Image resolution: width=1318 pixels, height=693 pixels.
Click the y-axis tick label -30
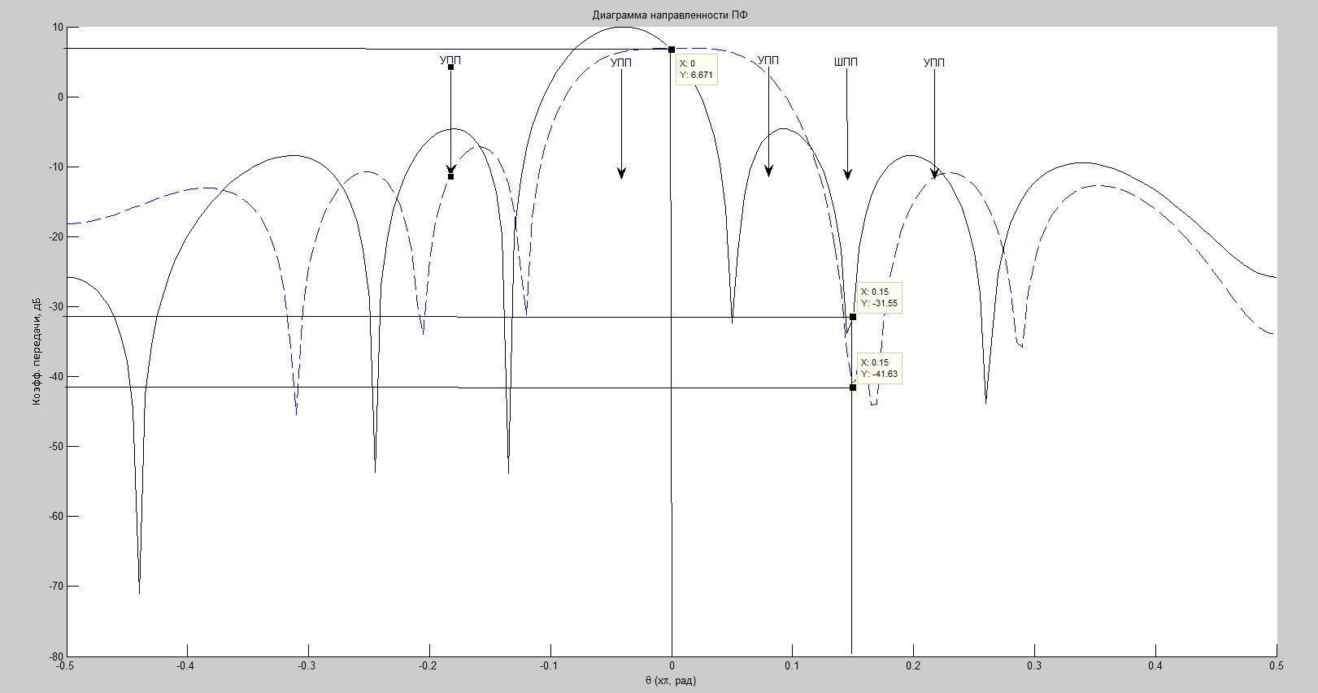pyautogui.click(x=56, y=306)
